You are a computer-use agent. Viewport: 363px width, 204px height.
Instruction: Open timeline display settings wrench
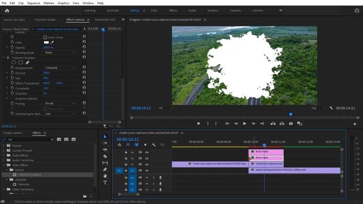tap(154, 145)
